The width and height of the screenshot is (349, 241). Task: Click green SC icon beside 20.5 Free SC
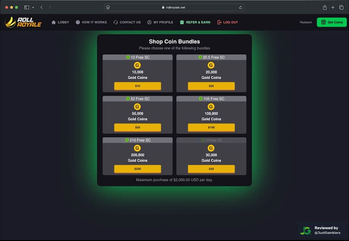pos(200,57)
